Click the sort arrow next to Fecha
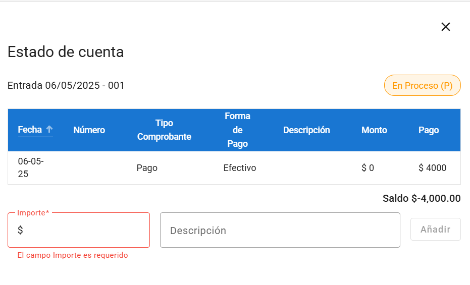 (x=49, y=129)
